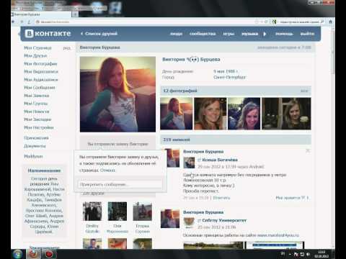This screenshot has height=259, width=346.
Task: Open the 'сообщества' header menu item
Action: click(203, 34)
